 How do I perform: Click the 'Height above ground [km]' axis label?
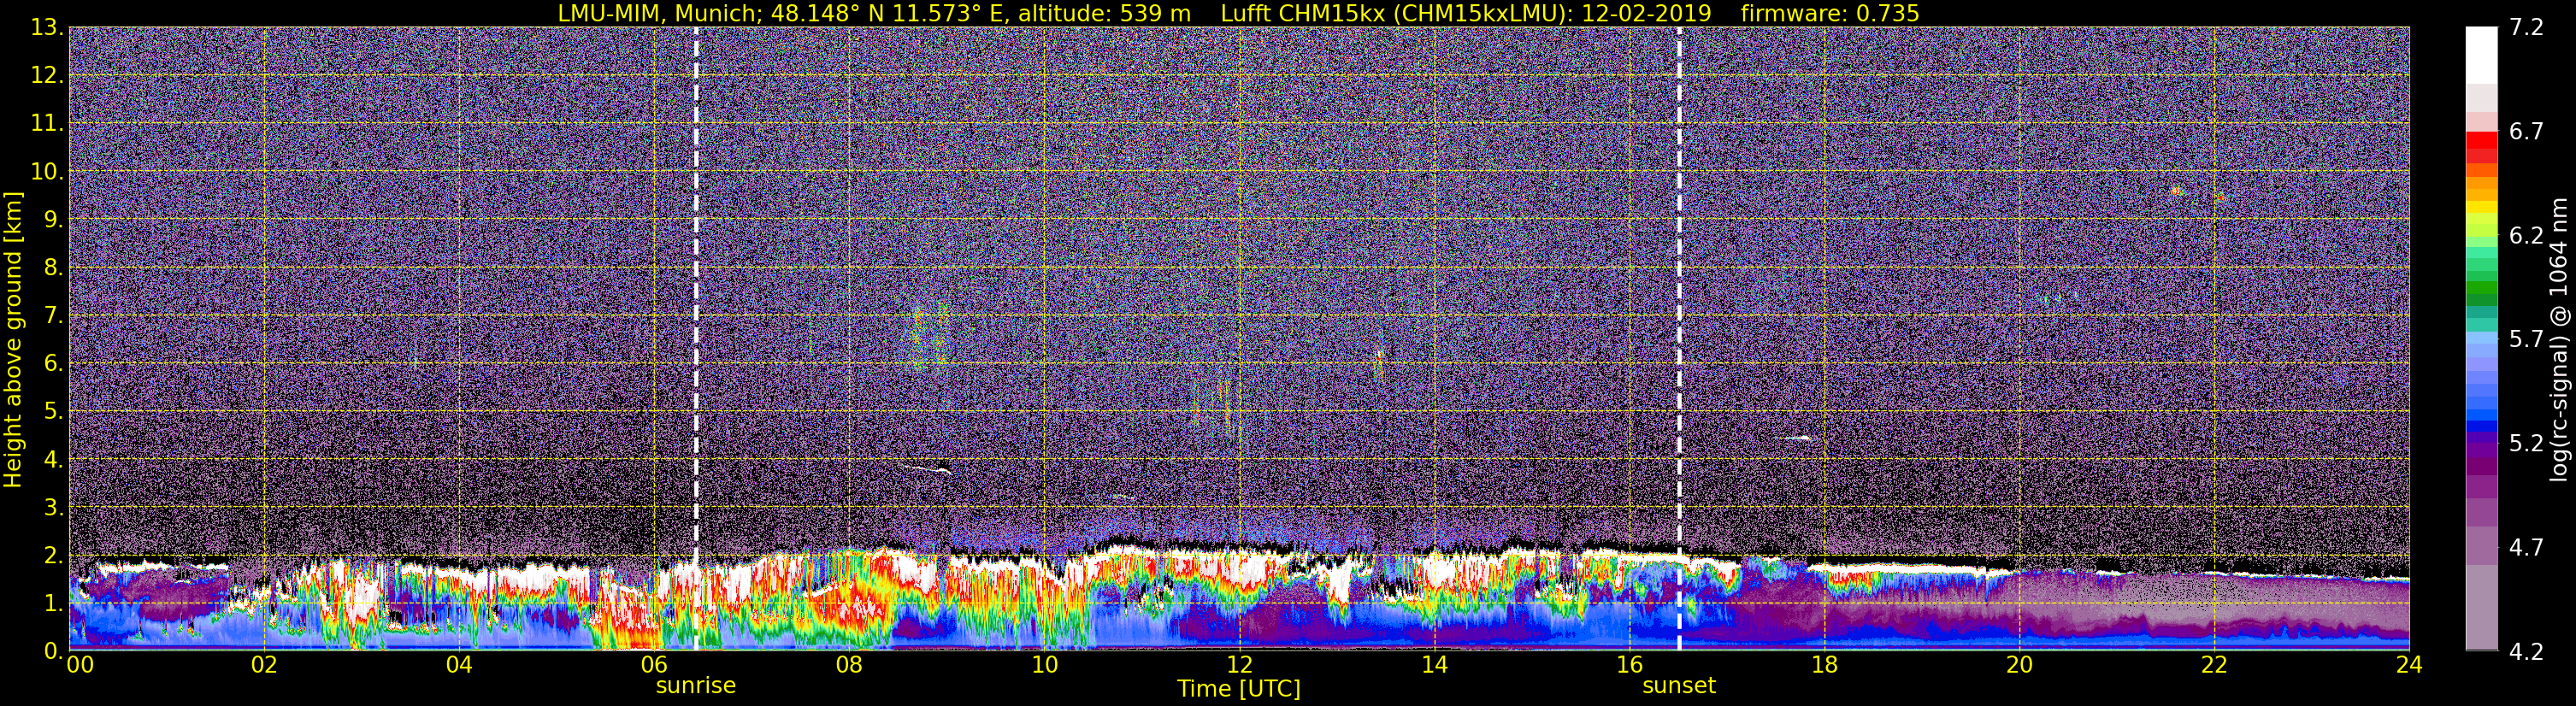coord(13,340)
